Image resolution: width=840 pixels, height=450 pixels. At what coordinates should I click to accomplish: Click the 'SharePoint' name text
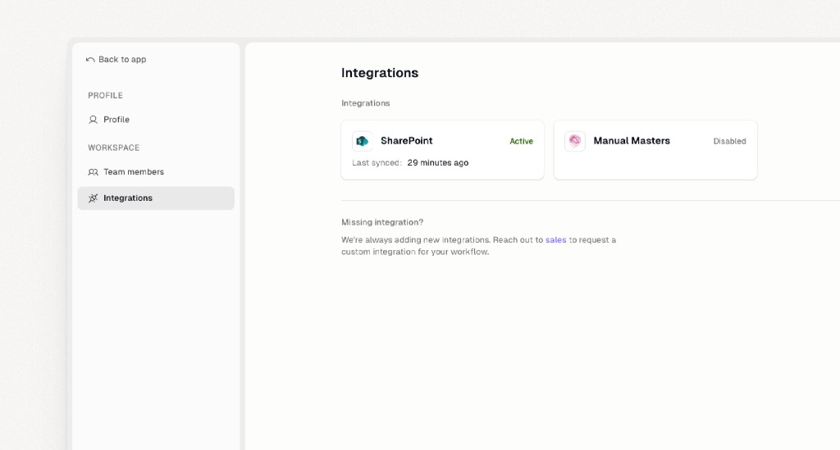coord(407,141)
